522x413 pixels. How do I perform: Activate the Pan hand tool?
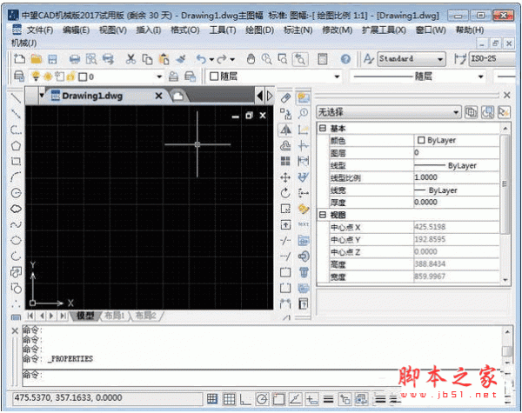point(251,59)
